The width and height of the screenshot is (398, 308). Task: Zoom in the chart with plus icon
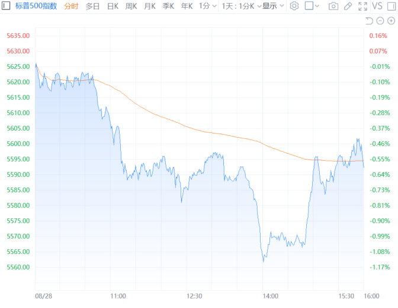point(391,21)
